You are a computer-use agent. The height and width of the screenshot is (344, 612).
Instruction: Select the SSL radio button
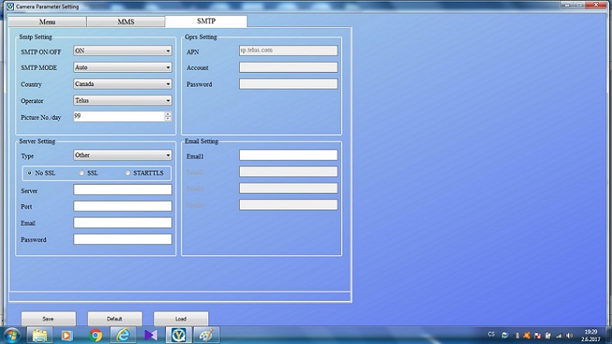pos(82,172)
